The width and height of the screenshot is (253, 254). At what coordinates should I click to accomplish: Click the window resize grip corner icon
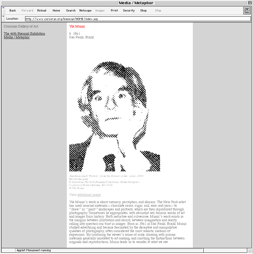pyautogui.click(x=249, y=250)
